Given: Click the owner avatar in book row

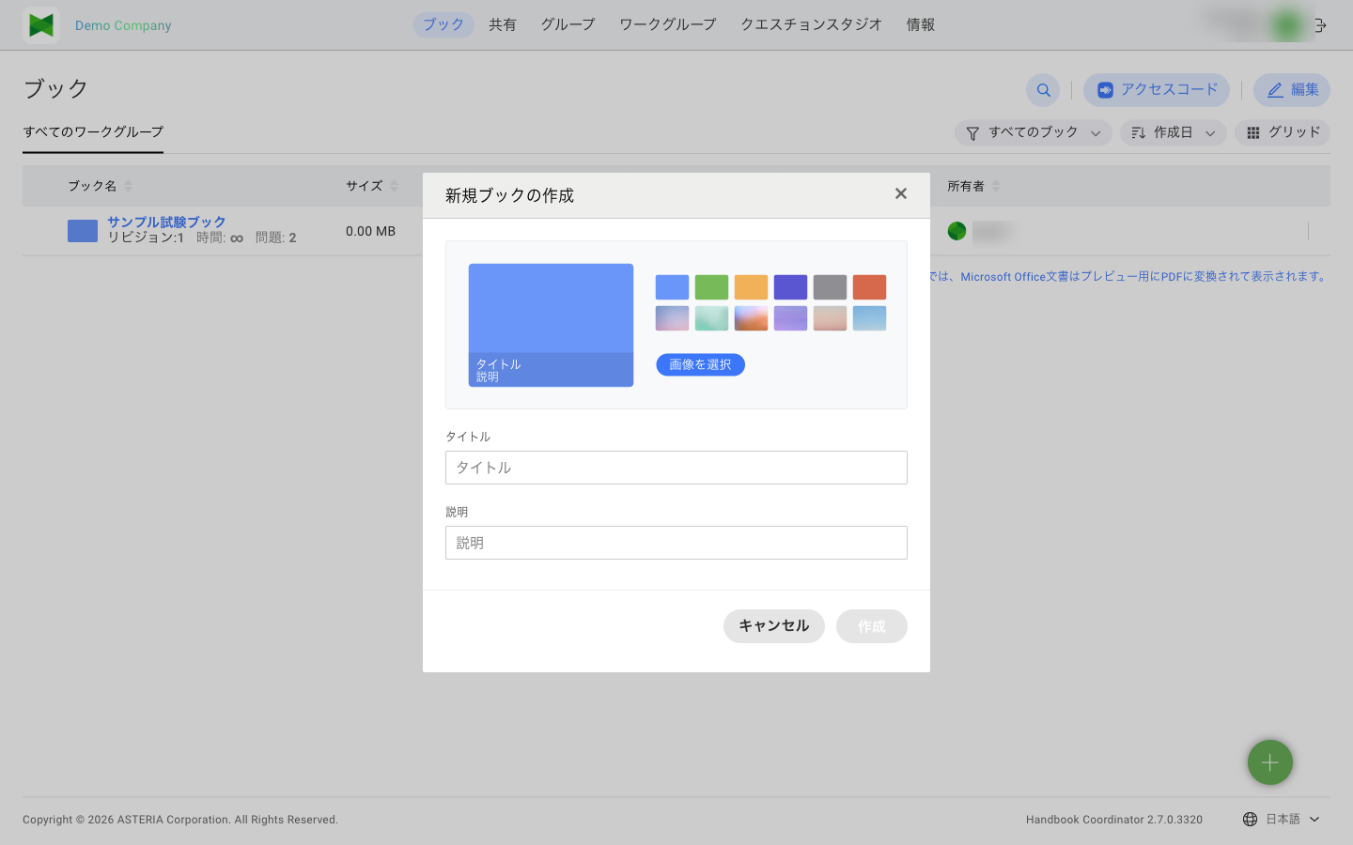Looking at the screenshot, I should pos(956,231).
